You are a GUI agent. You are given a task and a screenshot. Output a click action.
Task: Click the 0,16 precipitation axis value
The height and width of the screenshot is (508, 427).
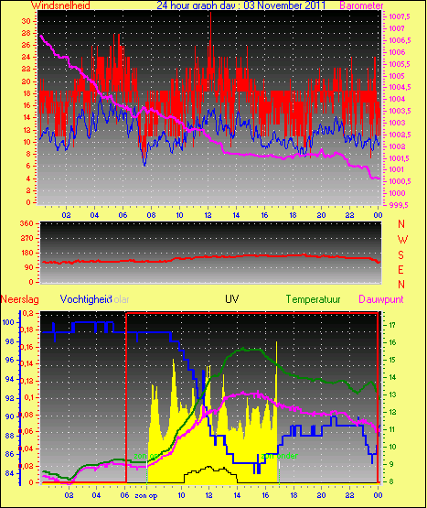pos(27,347)
